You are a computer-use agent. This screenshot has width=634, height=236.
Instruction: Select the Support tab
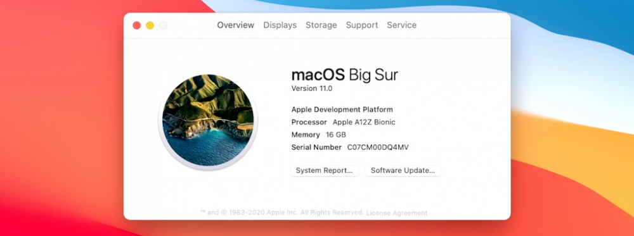[362, 25]
